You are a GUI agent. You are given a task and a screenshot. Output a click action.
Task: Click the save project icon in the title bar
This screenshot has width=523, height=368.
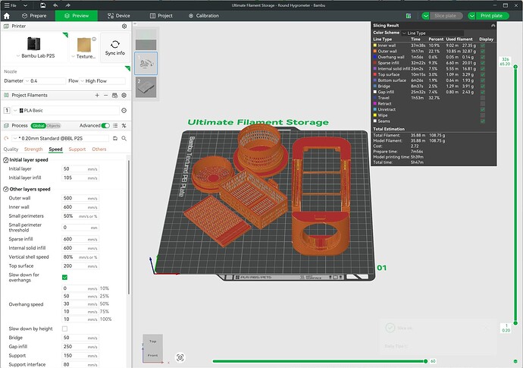[x=42, y=5]
